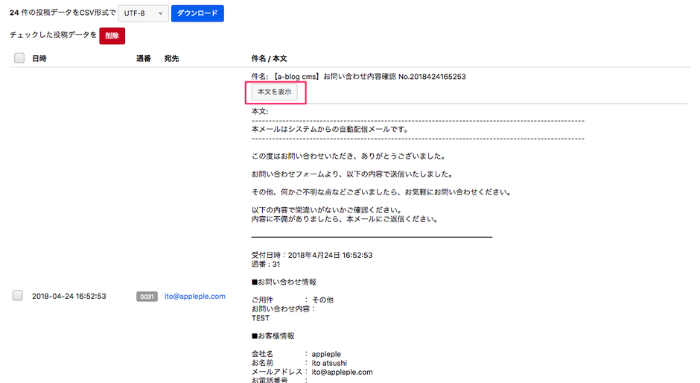Click the text 本メールはシステムからの自動配信メールです。

[331, 130]
